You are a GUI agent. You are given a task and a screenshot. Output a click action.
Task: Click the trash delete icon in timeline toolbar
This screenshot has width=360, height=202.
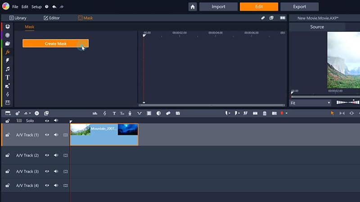coord(265,114)
